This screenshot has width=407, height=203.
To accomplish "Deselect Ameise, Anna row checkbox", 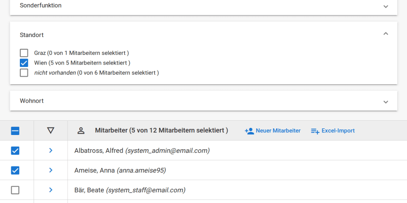I will [x=15, y=171].
